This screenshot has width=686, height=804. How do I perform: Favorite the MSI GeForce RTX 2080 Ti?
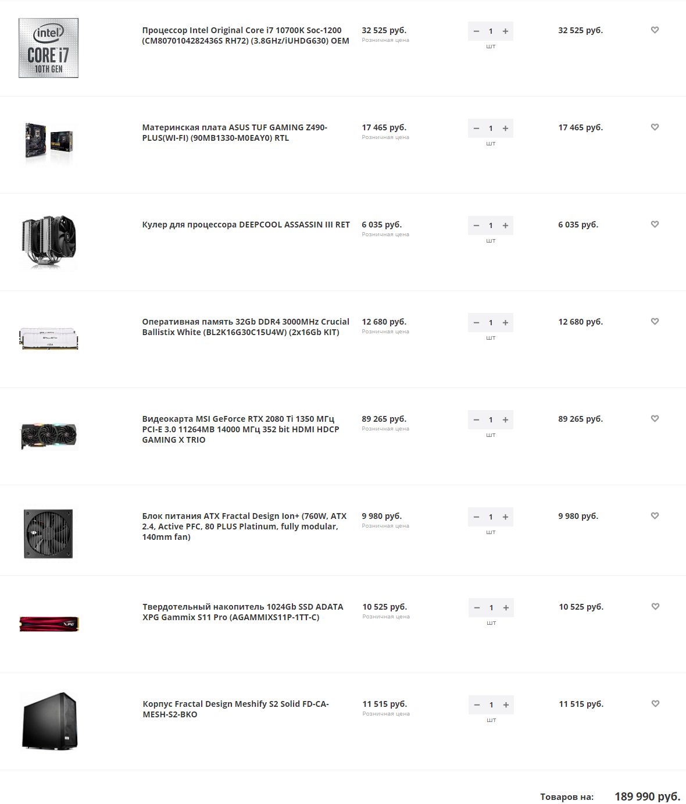click(655, 419)
